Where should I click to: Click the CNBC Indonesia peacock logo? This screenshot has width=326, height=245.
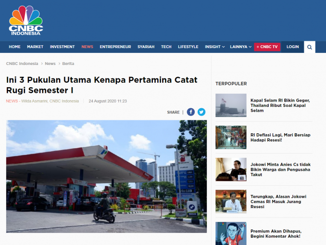tap(26, 20)
